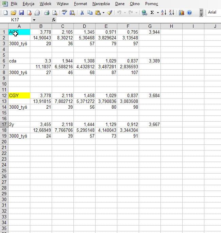Screen dimensions: 221x233
Task: Print the spreadsheet
Action: pos(47,13)
